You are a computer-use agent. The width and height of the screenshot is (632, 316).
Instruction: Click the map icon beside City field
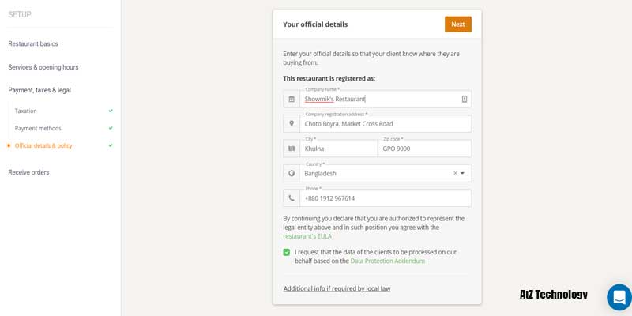coord(292,149)
